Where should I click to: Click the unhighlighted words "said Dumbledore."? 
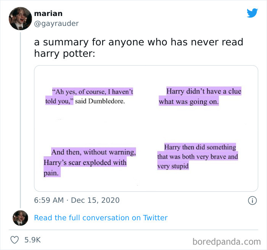(100, 102)
